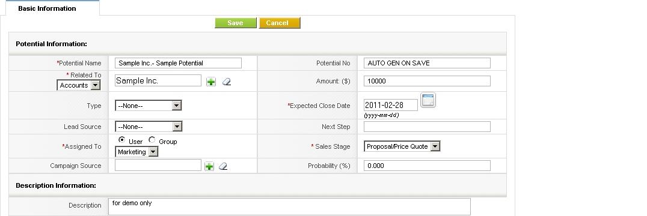Open the Type dropdown
Image resolution: width=647 pixels, height=216 pixels.
click(x=148, y=106)
